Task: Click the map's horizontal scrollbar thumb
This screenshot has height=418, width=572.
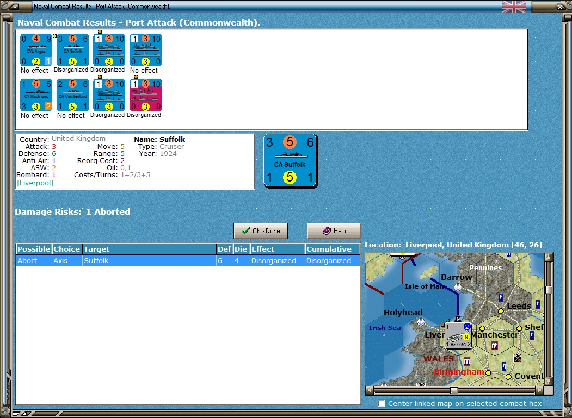Action: [454, 390]
